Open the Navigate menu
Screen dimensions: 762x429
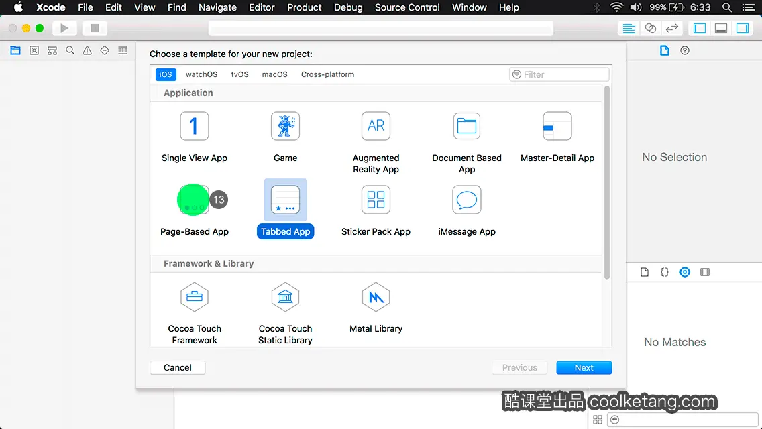[x=217, y=7]
